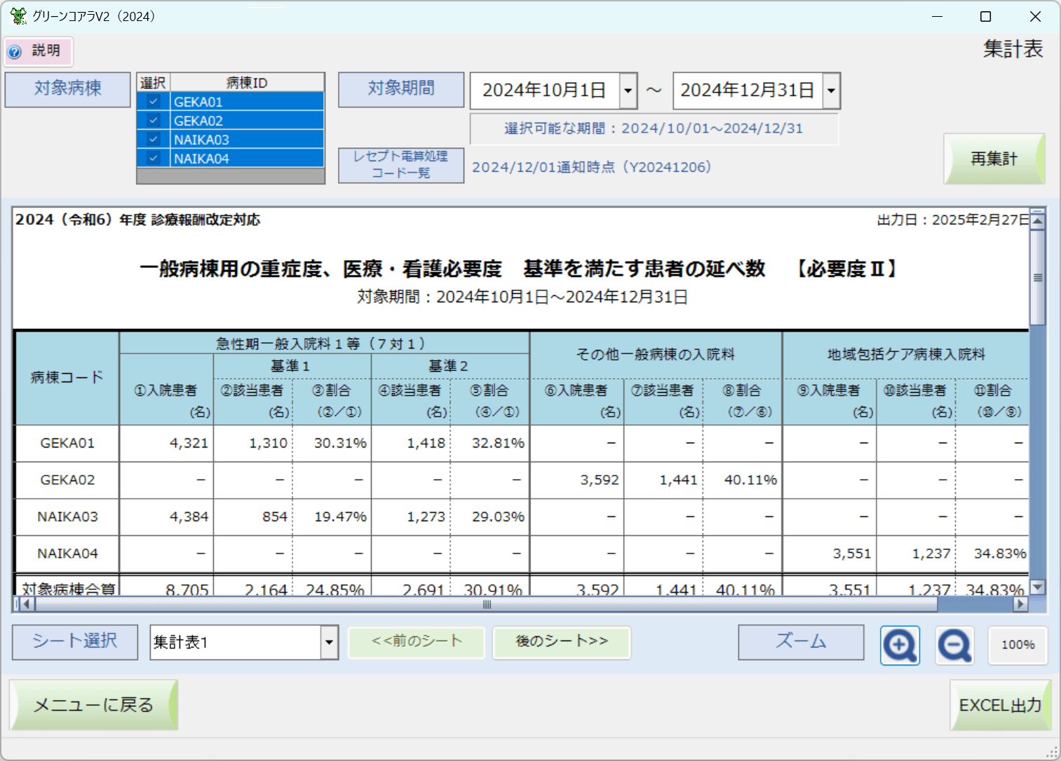This screenshot has height=761, width=1061.
Task: Click the horizontal scroll right arrow
Action: 1020,604
